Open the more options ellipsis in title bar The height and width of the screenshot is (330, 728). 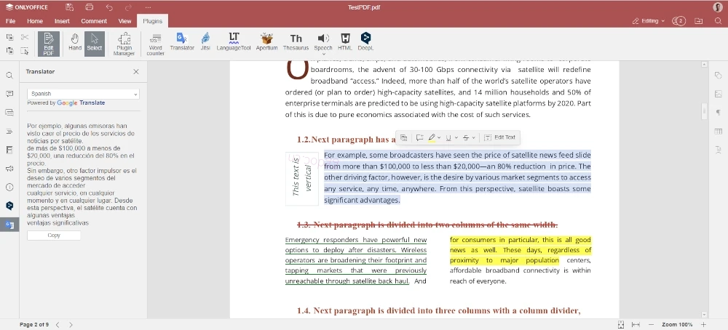click(148, 7)
